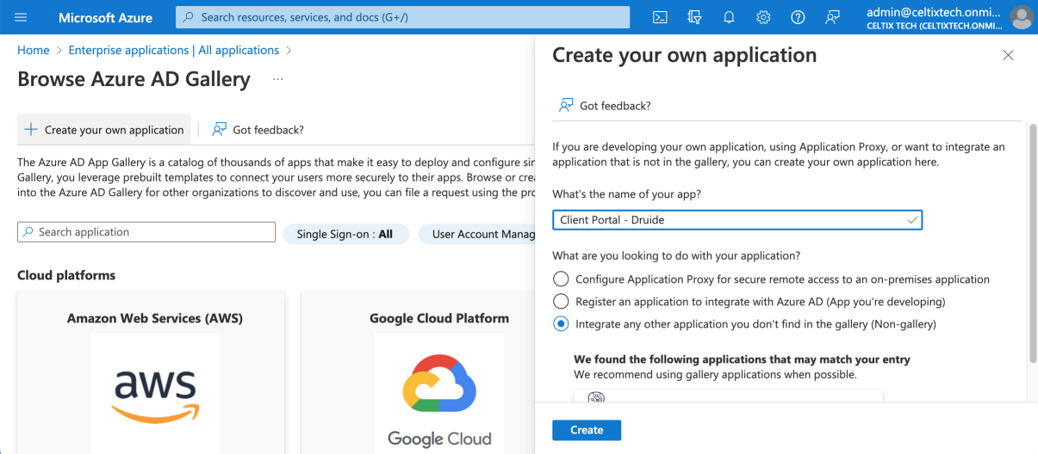Image resolution: width=1038 pixels, height=454 pixels.
Task: Open the Single Sign-on : All filter
Action: click(345, 234)
